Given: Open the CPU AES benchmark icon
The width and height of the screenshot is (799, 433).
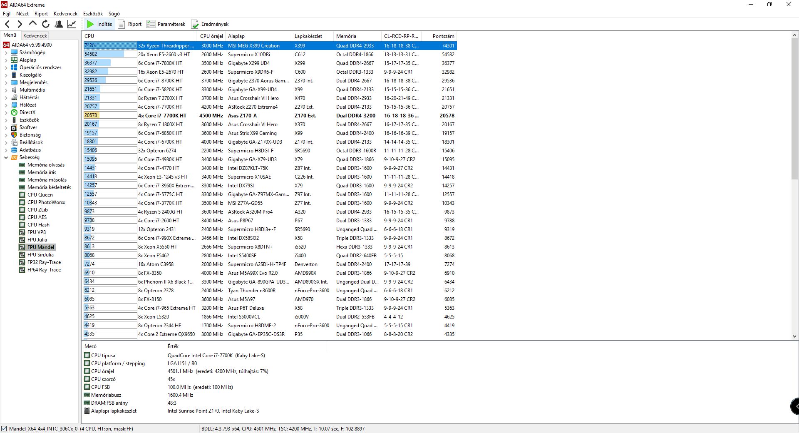Looking at the screenshot, I should (22, 217).
